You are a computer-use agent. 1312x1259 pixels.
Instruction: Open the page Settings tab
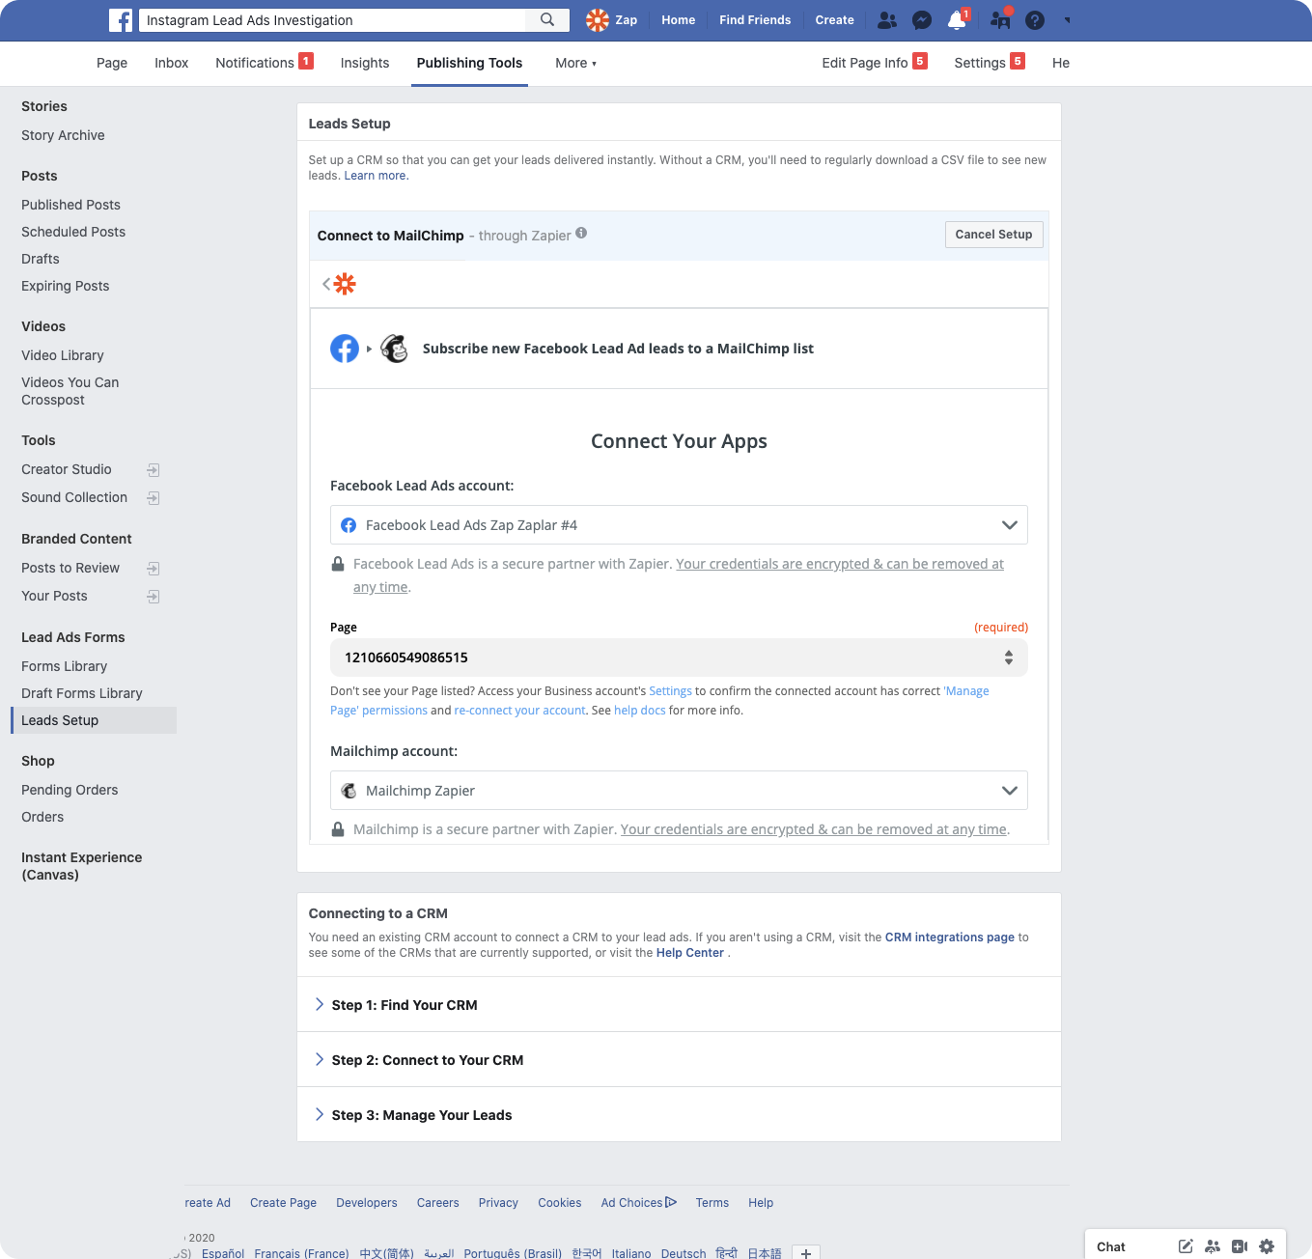click(x=980, y=63)
